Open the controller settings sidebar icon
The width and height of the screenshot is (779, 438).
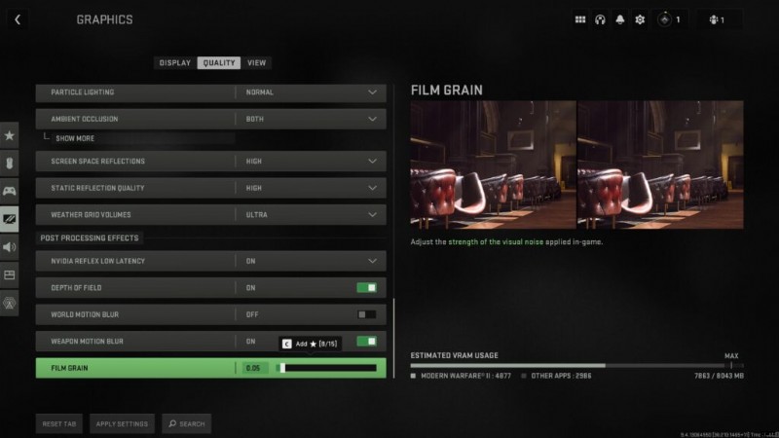(10, 191)
